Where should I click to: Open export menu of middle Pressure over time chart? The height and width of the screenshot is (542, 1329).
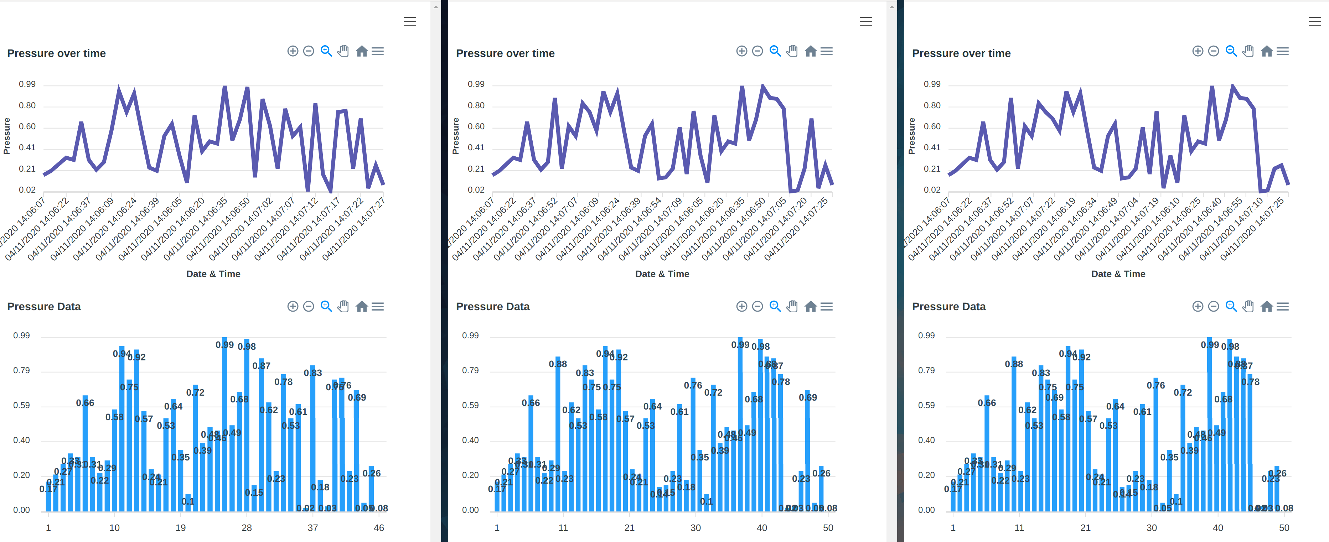click(x=827, y=51)
